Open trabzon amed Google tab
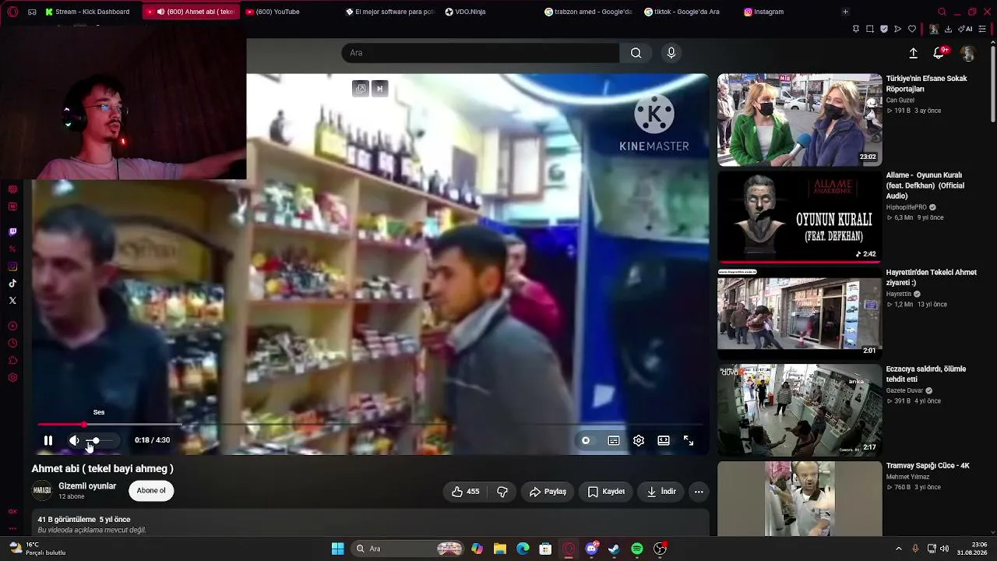Screen dimensions: 997x561 590,12
